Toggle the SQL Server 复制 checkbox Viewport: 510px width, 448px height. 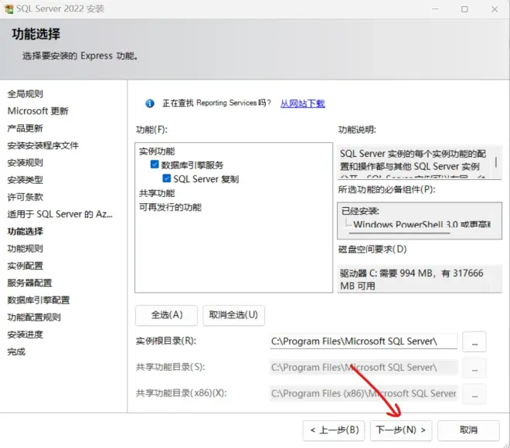click(x=167, y=178)
